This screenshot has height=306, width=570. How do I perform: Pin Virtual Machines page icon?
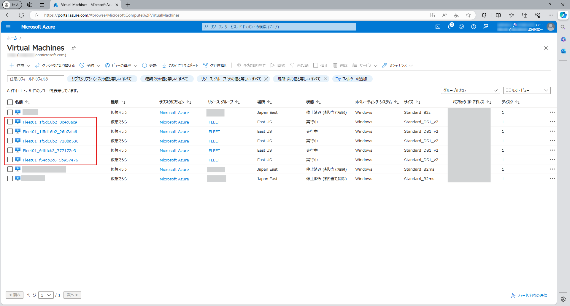coord(74,48)
